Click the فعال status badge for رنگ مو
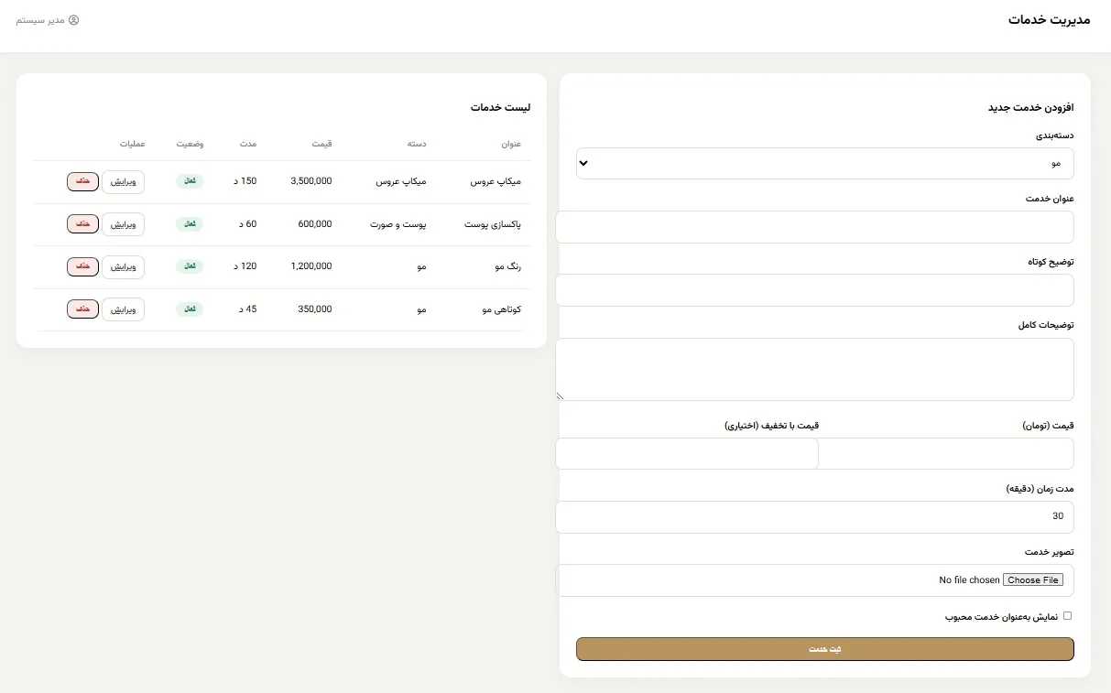 tap(190, 266)
